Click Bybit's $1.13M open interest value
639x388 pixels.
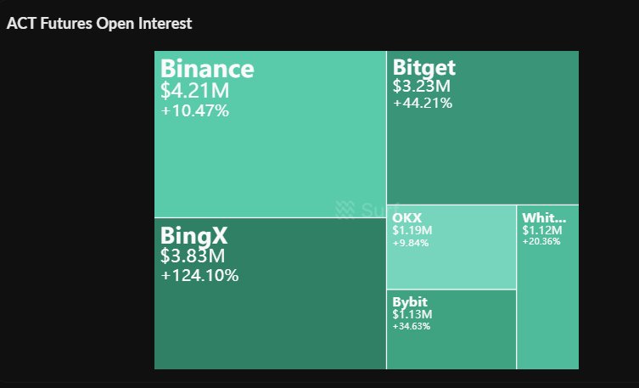(412, 314)
